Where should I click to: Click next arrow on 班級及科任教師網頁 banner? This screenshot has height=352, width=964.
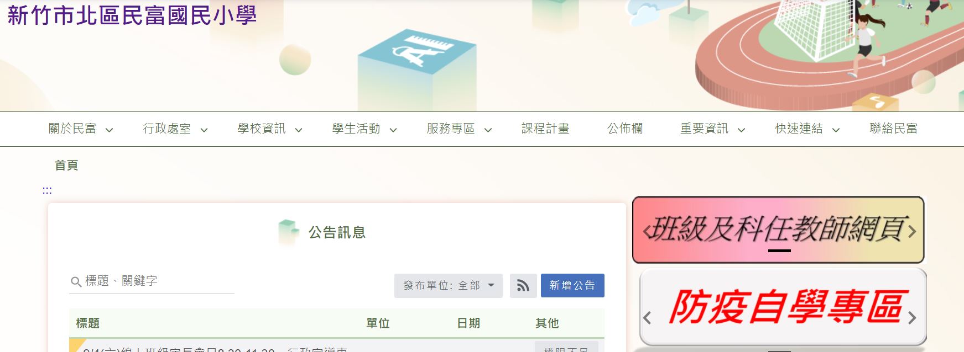[912, 231]
